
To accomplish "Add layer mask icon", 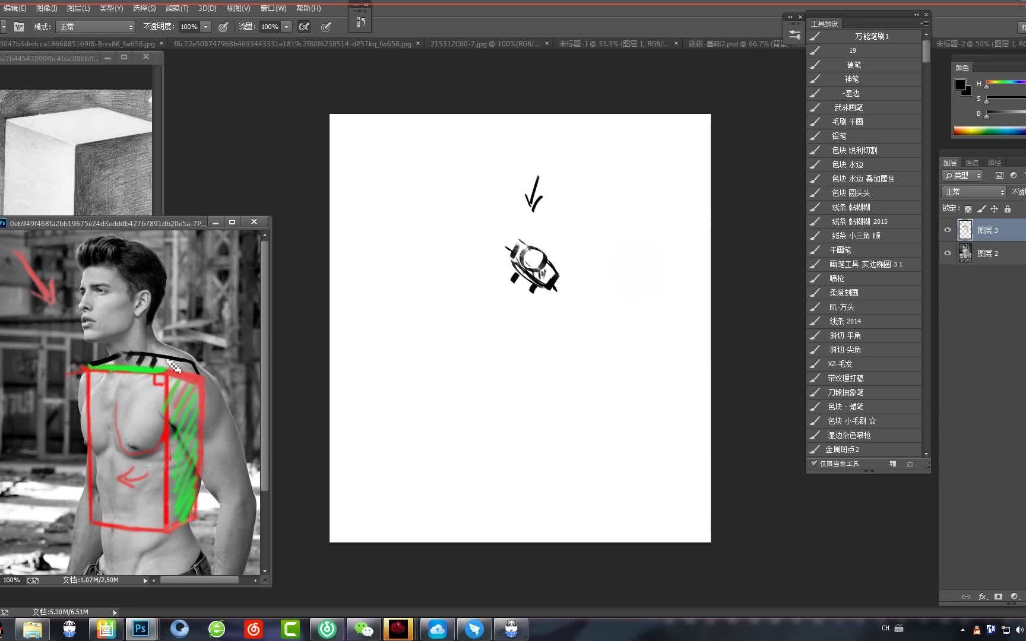I will [999, 596].
